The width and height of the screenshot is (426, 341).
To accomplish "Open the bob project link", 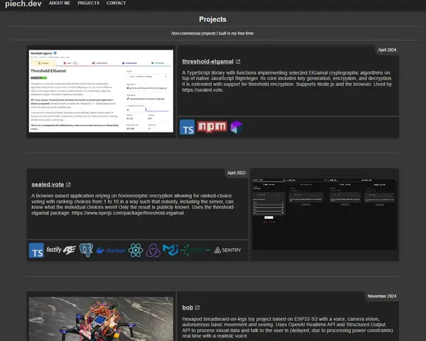I will [x=187, y=308].
